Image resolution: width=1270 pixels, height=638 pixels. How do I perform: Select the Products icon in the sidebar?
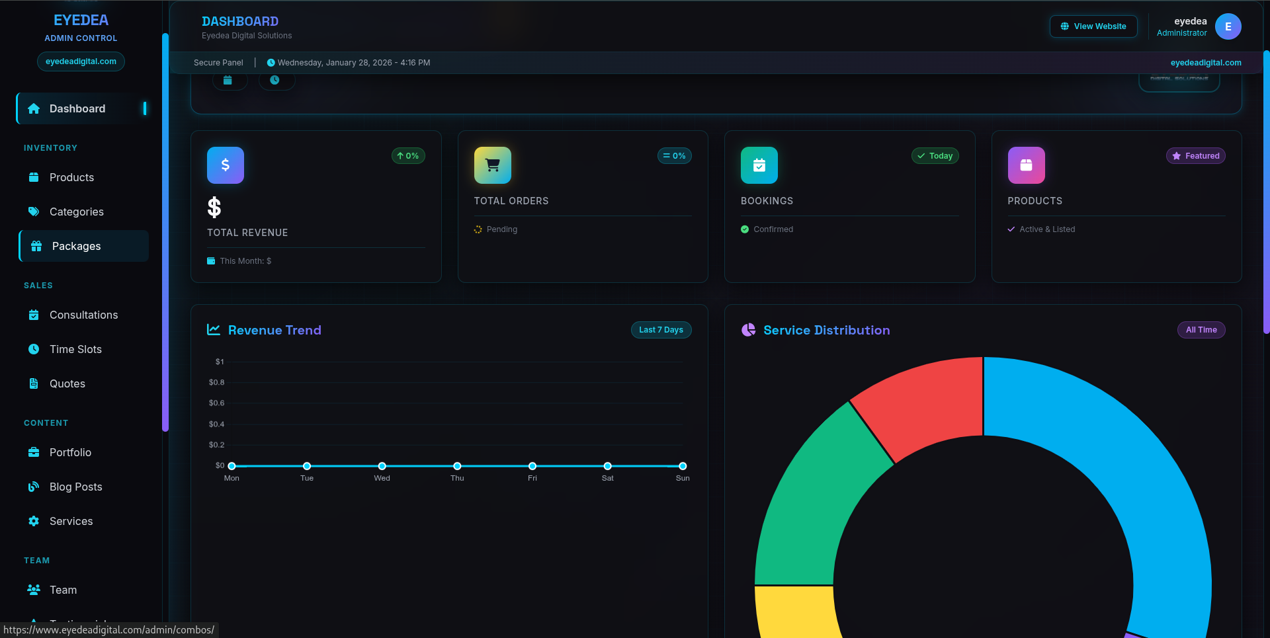(33, 177)
